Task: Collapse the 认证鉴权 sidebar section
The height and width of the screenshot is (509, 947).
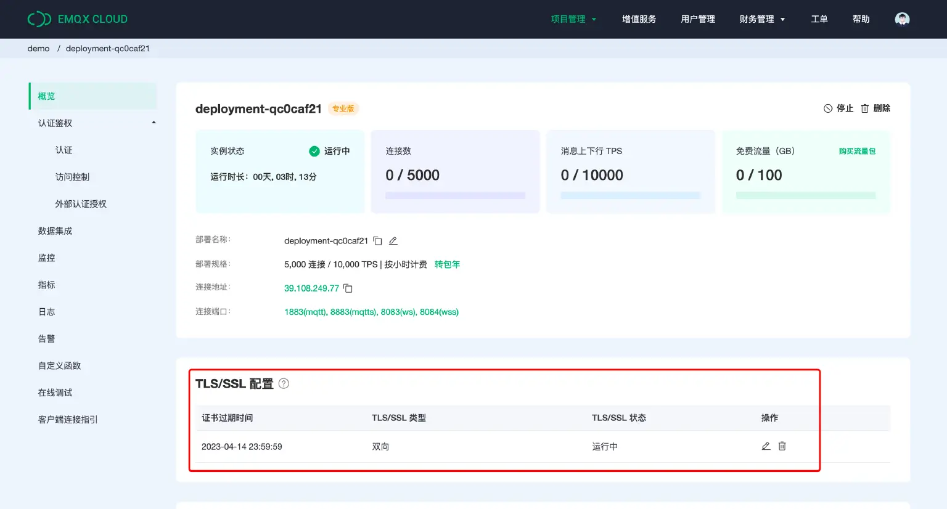Action: click(x=154, y=123)
